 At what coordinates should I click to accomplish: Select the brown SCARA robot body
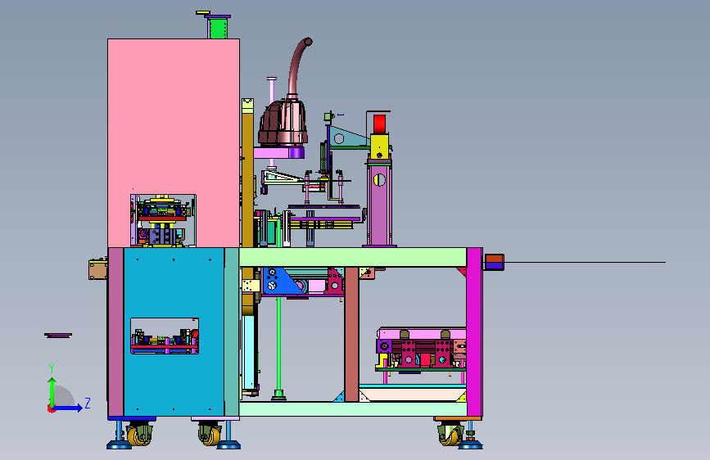coord(283,122)
